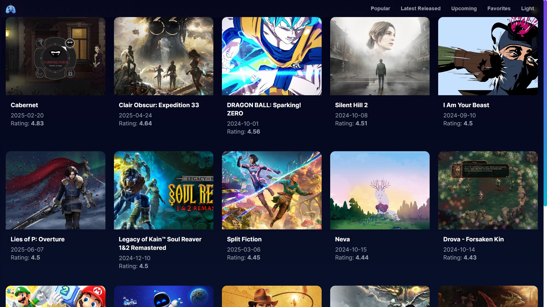This screenshot has width=547, height=307.
Task: View the Favorites page
Action: (x=499, y=9)
